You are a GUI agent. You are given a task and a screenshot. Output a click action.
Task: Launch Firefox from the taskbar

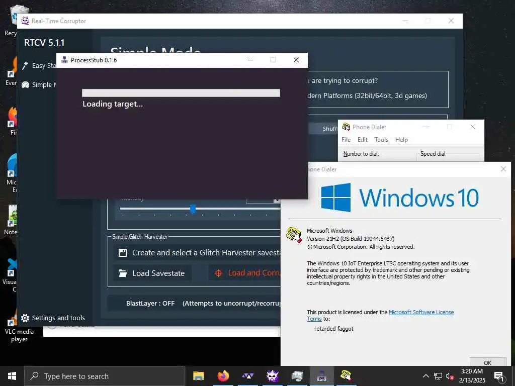[223, 376]
